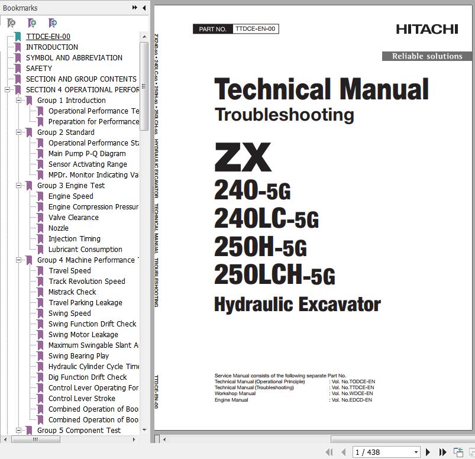The height and width of the screenshot is (459, 475).
Task: Select the Mistrack Check bookmark
Action: tap(72, 292)
